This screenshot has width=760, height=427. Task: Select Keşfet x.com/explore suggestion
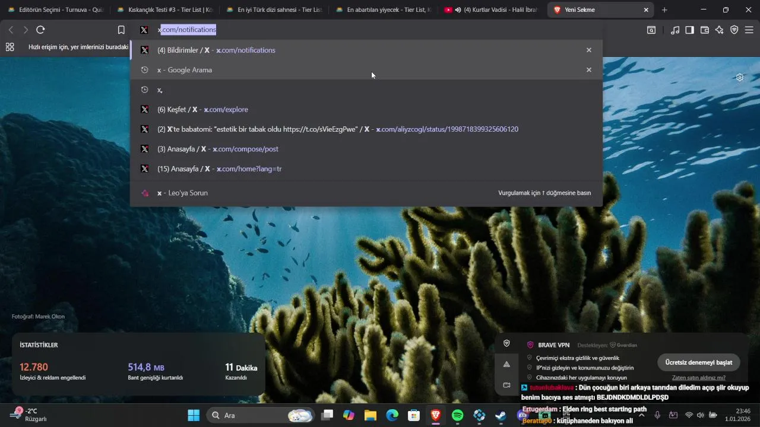click(366, 109)
